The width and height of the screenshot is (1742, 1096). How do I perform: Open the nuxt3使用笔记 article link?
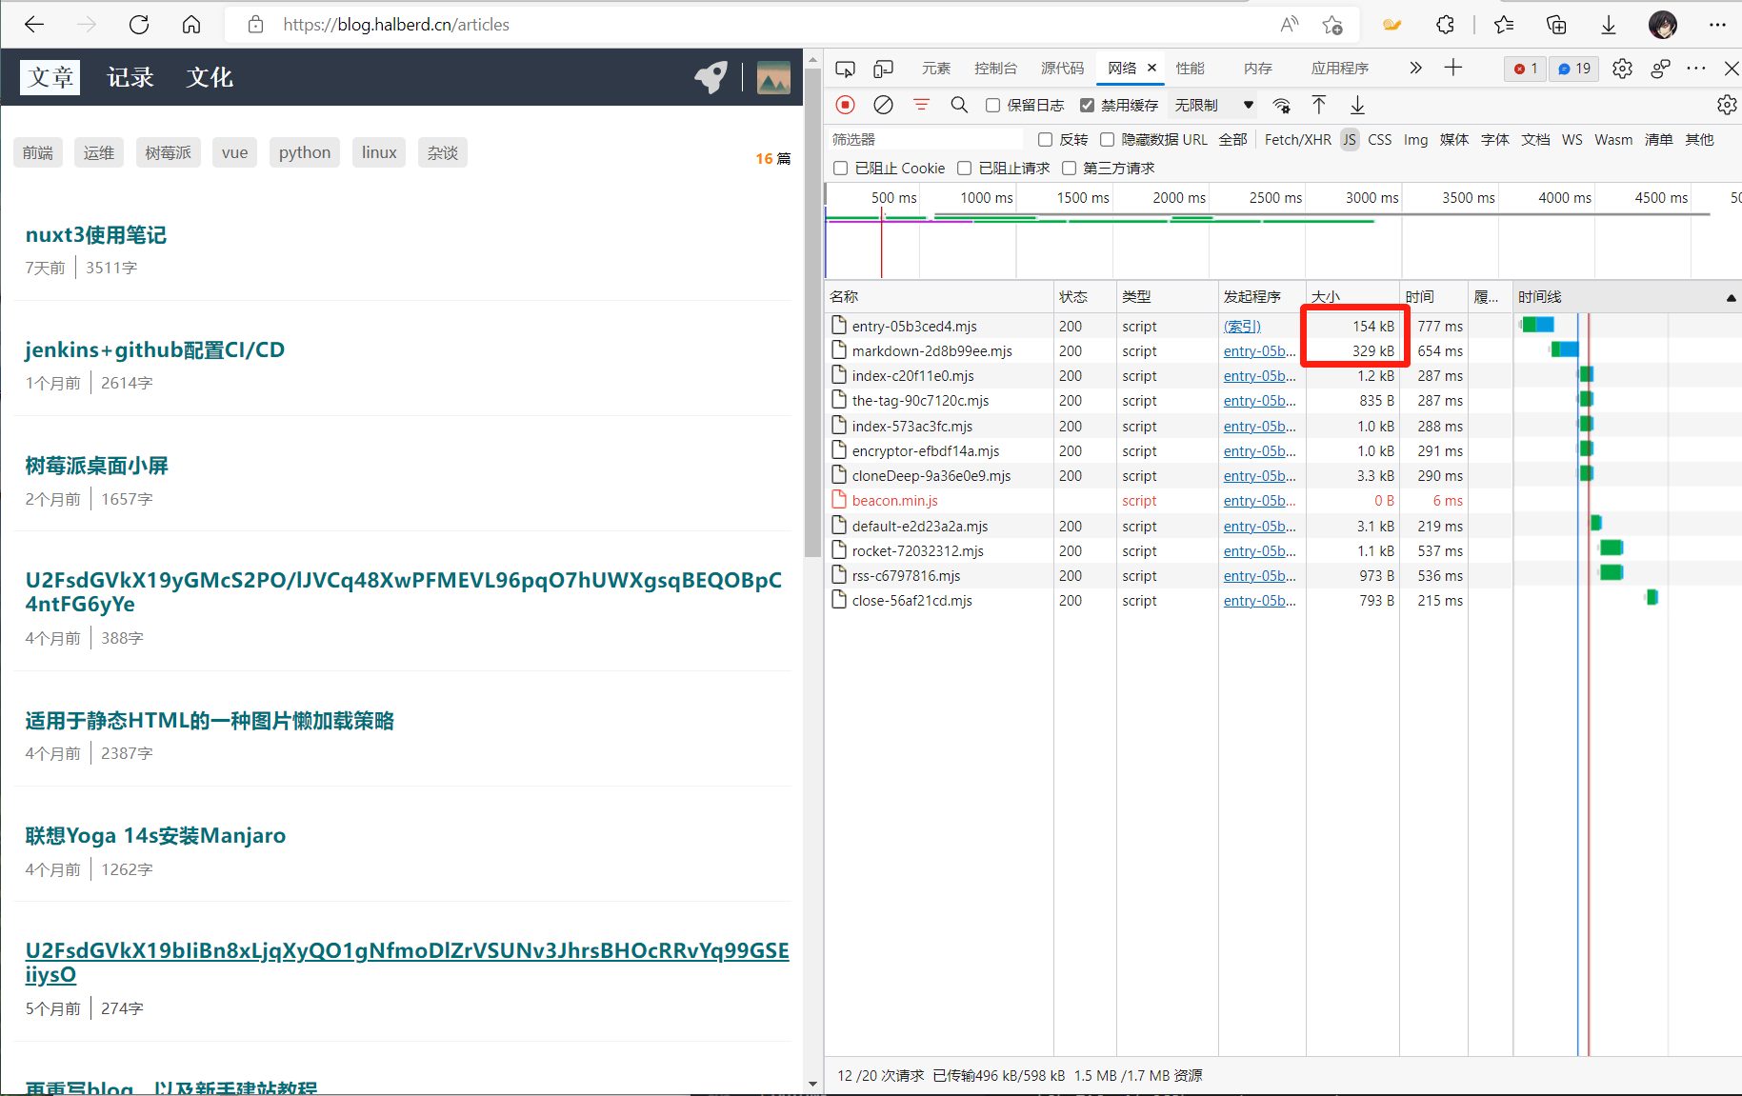[96, 235]
